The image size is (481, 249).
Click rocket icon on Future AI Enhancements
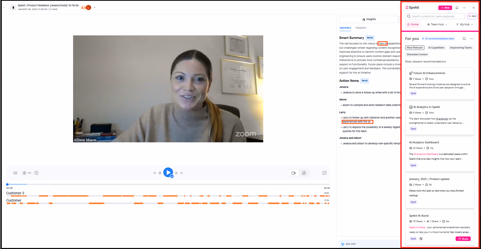click(x=411, y=73)
